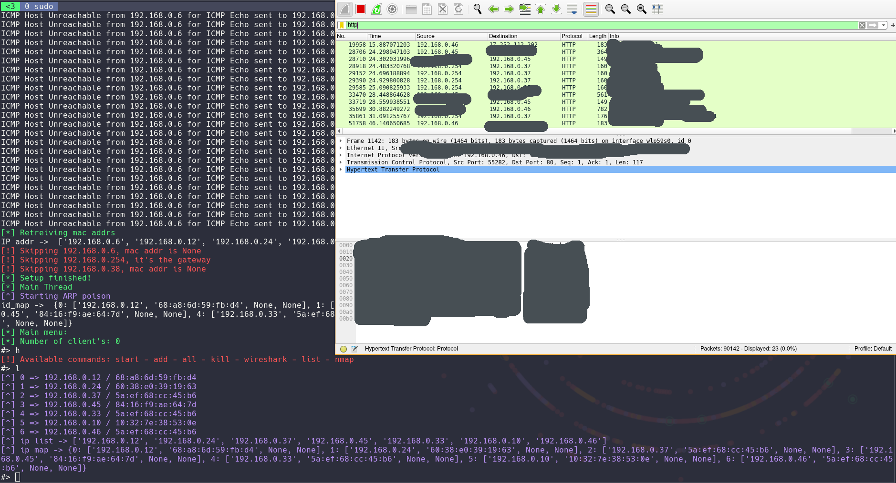Expand the Hypertext Transfer Protocol row

tap(341, 170)
